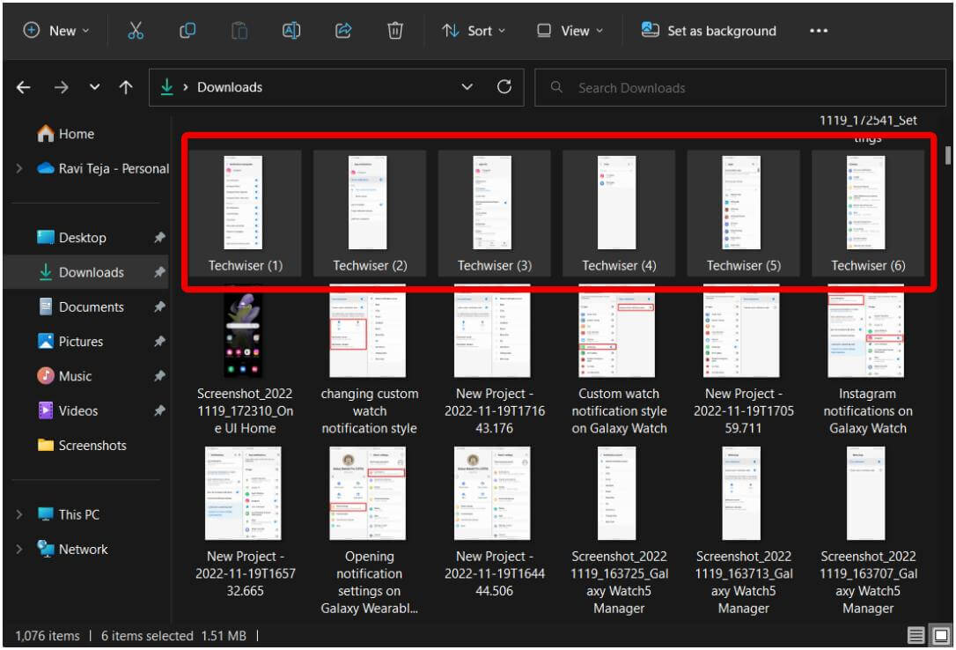Expand the Network tree node
The image size is (956, 650).
pyautogui.click(x=19, y=549)
